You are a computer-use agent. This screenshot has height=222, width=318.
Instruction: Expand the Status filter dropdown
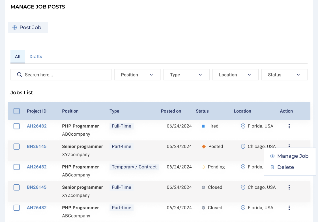click(284, 75)
